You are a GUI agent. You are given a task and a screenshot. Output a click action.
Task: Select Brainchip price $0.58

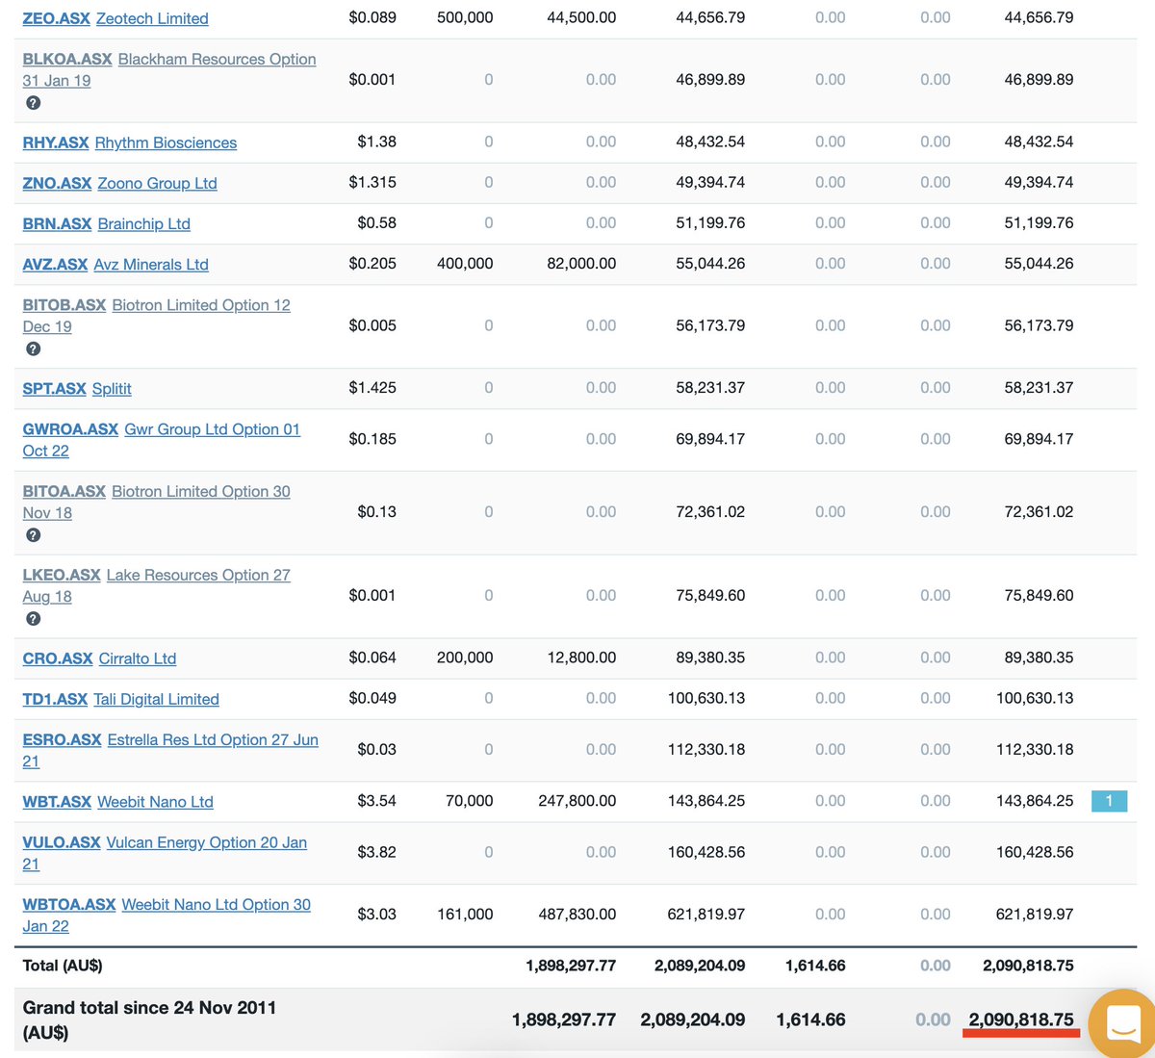[376, 222]
